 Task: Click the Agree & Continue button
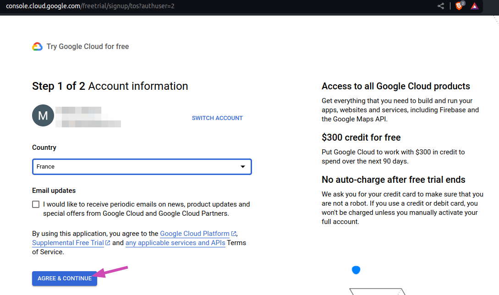coord(65,279)
